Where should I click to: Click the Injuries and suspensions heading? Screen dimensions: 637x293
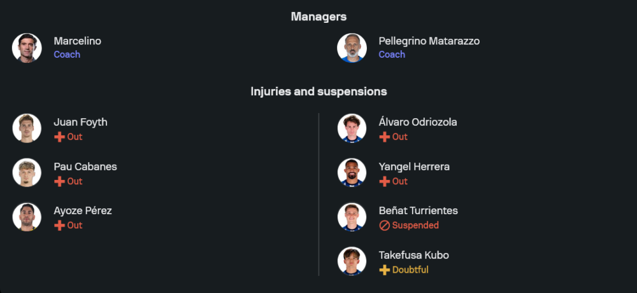click(318, 92)
